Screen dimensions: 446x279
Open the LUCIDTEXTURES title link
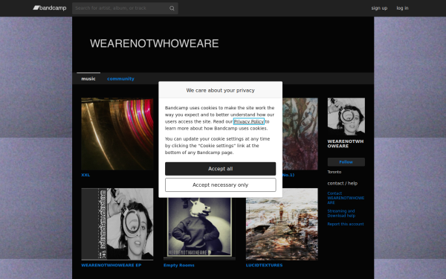[x=264, y=266]
